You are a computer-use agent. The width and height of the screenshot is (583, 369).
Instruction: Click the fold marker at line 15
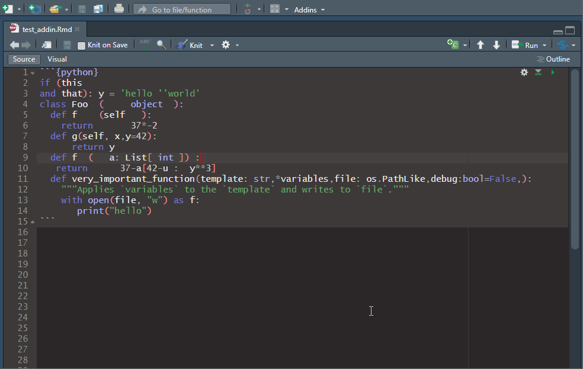(33, 222)
